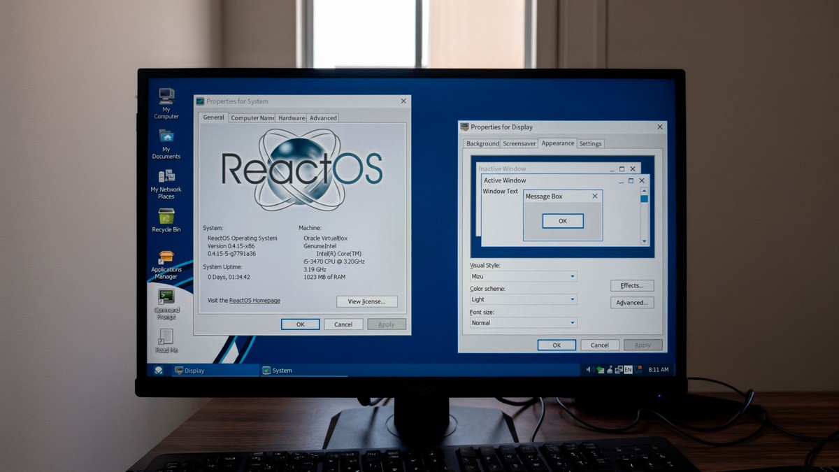The height and width of the screenshot is (472, 839).
Task: Click the Properties for Display title icon
Action: pyautogui.click(x=464, y=127)
